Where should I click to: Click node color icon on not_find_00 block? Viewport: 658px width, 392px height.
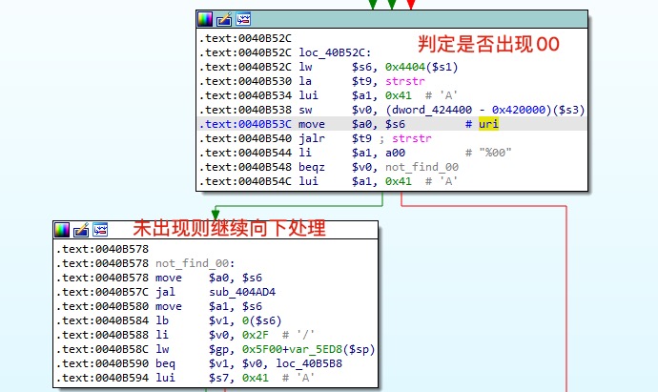click(62, 230)
